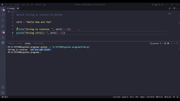Open the Accounts menu in activity bar
This screenshot has height=101, width=180.
pos(3,87)
